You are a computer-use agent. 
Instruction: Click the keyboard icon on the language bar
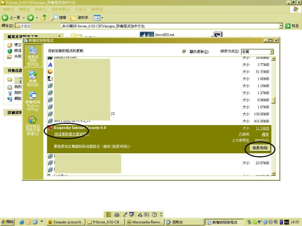[x=117, y=214]
